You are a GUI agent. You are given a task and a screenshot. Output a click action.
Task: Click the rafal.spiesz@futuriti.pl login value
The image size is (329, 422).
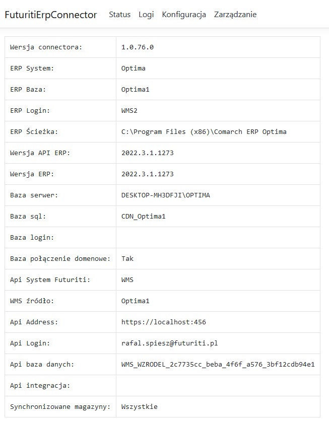point(169,343)
